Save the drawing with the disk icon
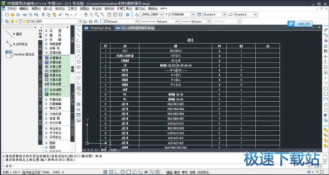The image size is (329, 175). [18, 14]
